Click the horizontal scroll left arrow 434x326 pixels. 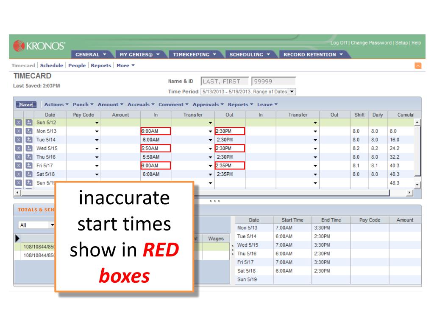pyautogui.click(x=17, y=192)
